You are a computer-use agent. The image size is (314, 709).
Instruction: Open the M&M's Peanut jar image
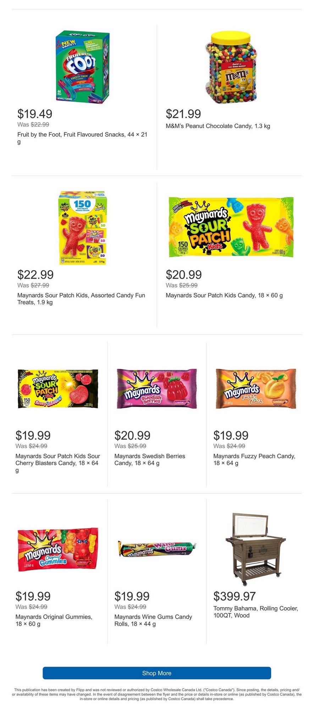(231, 67)
